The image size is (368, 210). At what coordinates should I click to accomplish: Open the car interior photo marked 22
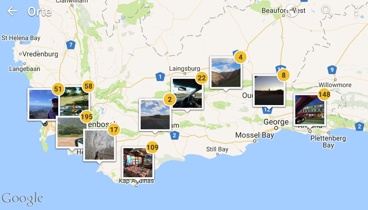(187, 93)
